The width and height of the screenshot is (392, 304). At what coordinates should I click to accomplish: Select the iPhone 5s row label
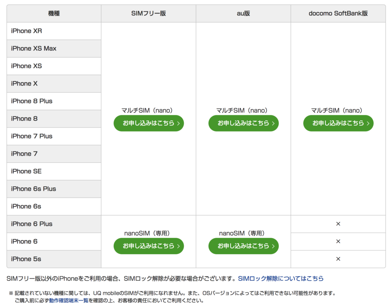point(26,259)
